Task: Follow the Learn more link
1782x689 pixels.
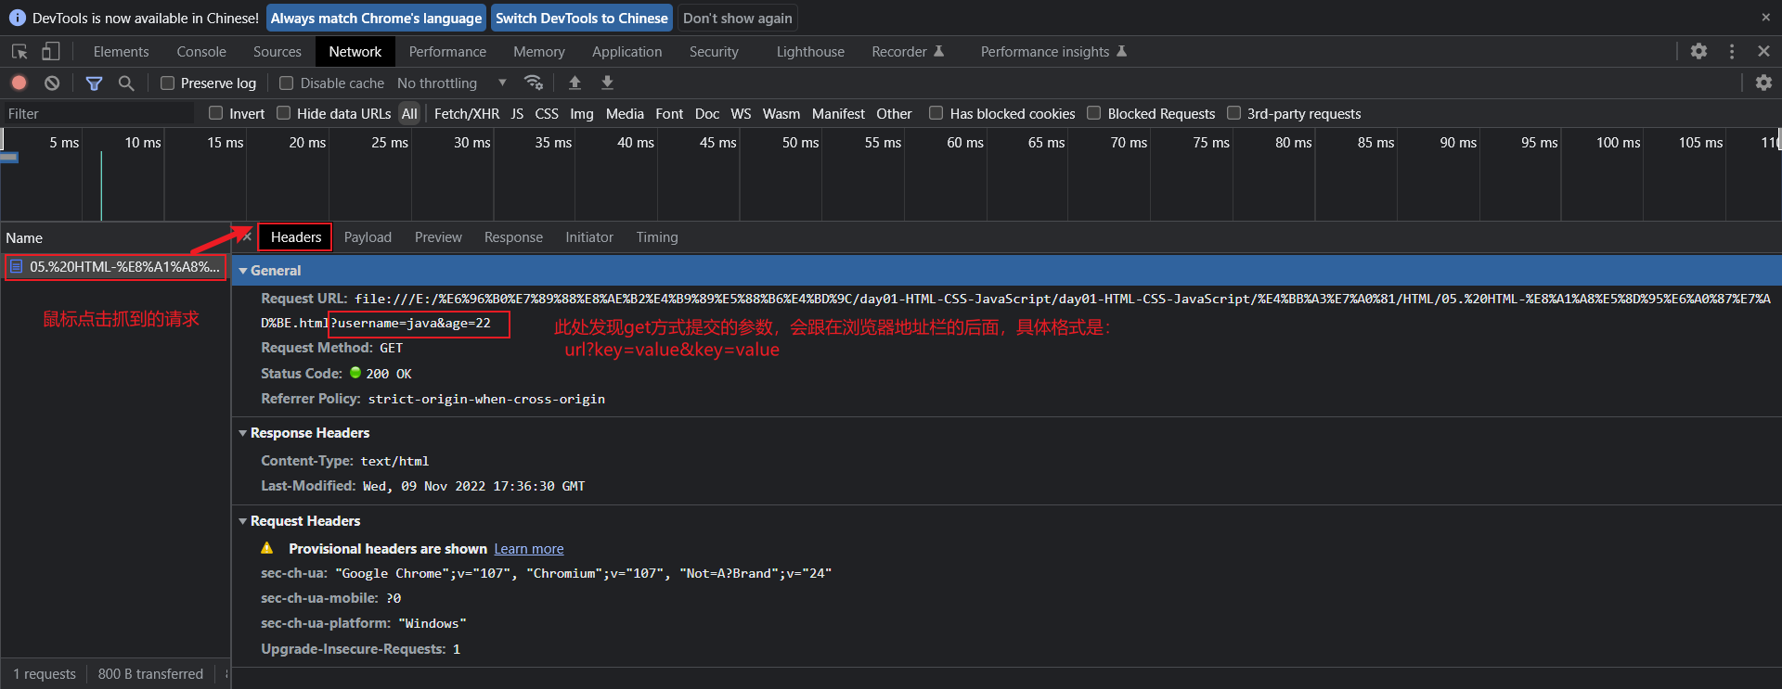Action: click(529, 549)
